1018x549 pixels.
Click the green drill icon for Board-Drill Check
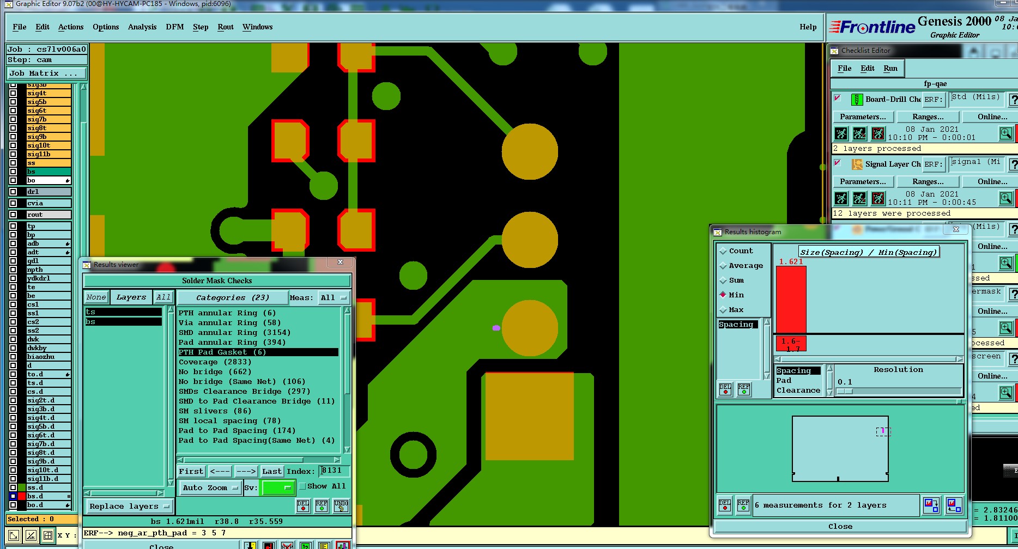857,100
